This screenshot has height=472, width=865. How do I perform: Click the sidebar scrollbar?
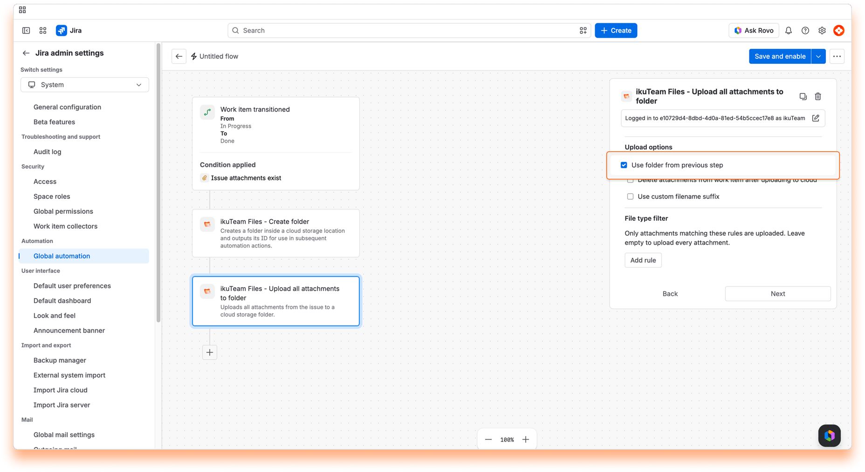click(158, 183)
